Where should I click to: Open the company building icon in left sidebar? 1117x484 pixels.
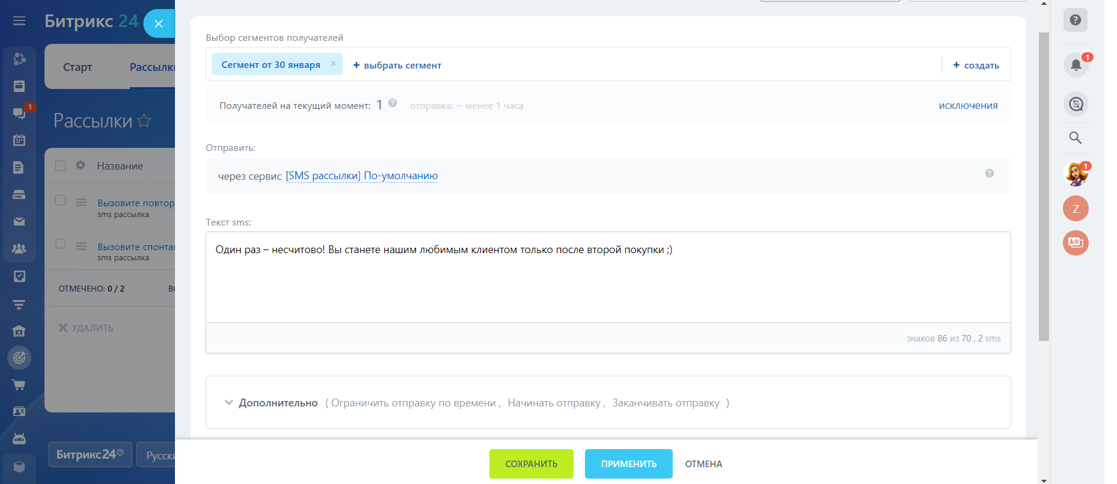click(19, 331)
